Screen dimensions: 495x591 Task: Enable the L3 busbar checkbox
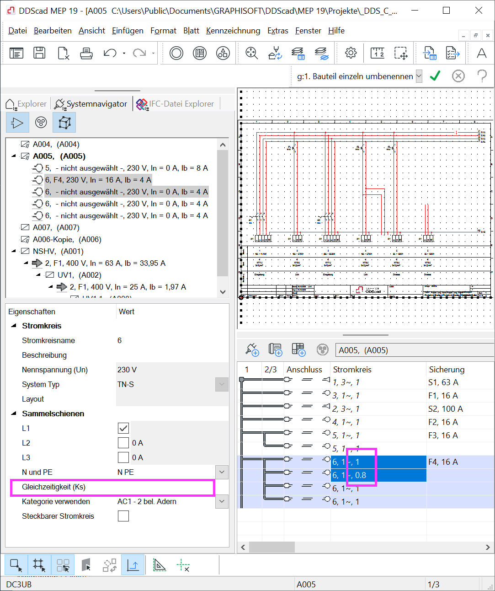[x=123, y=457]
